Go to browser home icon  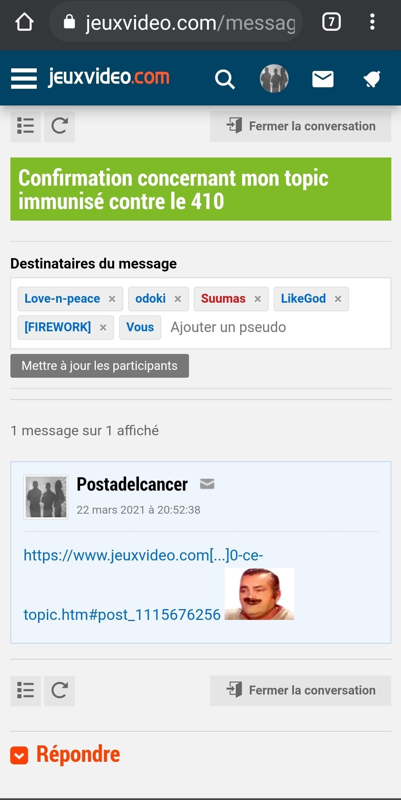click(25, 22)
